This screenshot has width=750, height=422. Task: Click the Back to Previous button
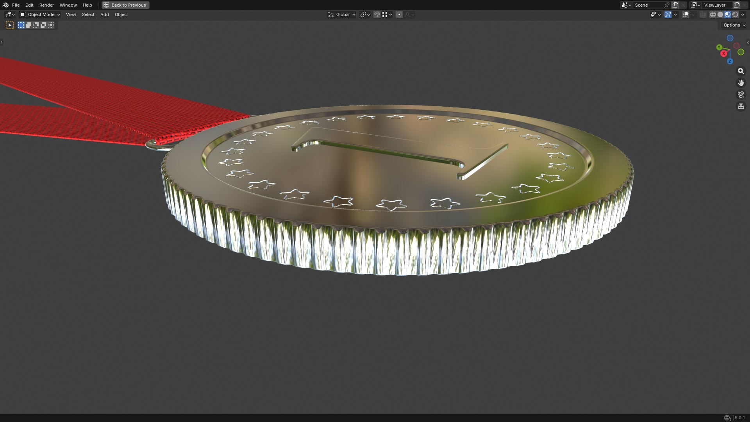click(x=125, y=5)
